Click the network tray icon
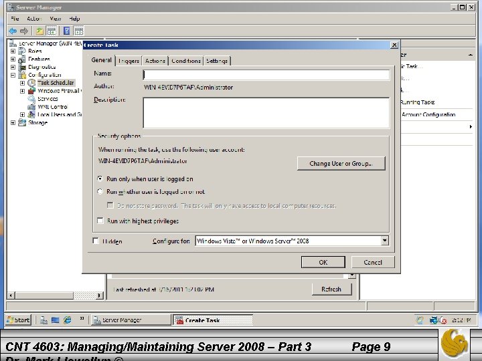482x361 pixels. point(434,320)
